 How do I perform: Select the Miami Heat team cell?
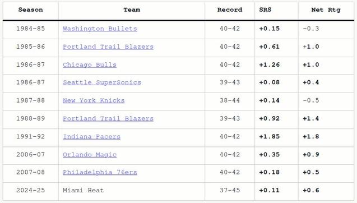pos(83,190)
